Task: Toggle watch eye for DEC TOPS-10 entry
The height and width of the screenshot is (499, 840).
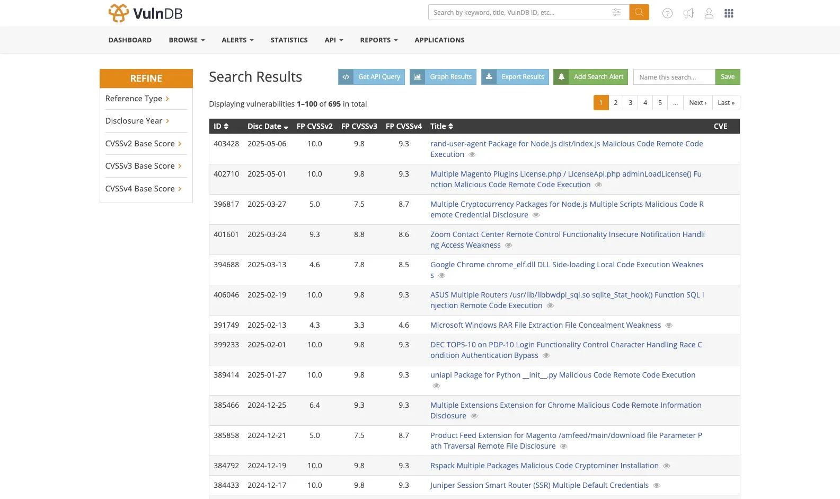Action: point(546,355)
